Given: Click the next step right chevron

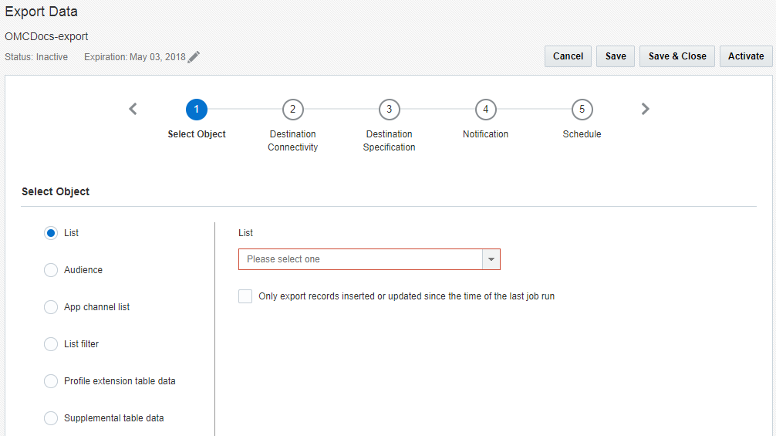Looking at the screenshot, I should point(646,109).
